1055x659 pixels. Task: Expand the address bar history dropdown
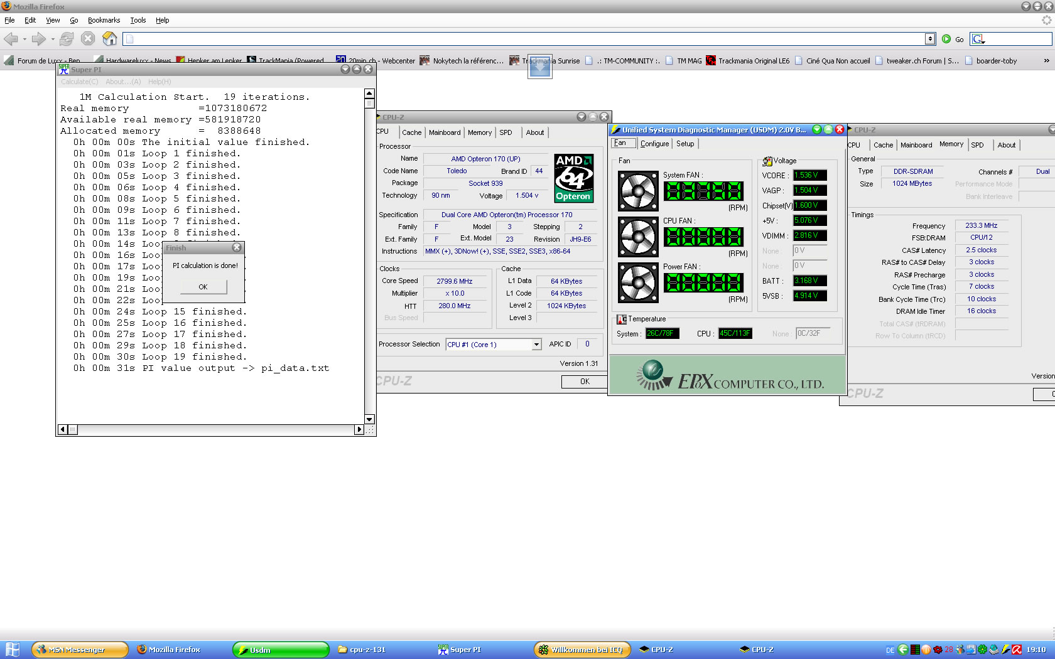930,39
